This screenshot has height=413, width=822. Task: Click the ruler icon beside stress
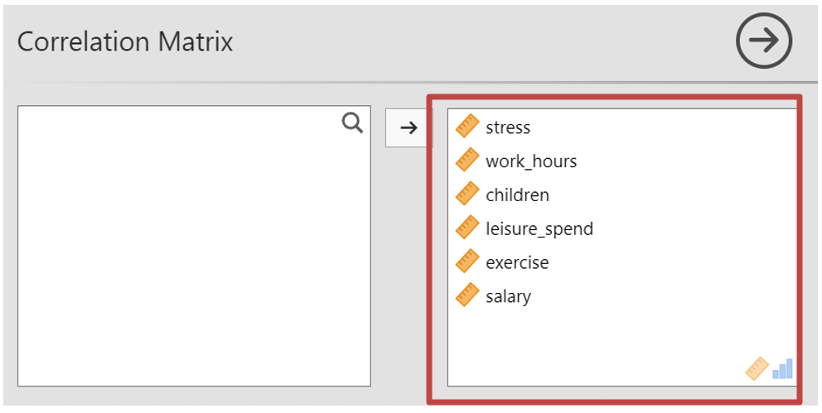click(x=467, y=127)
